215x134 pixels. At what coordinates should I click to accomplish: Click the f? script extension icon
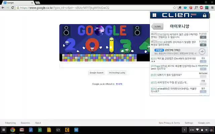click(x=196, y=8)
